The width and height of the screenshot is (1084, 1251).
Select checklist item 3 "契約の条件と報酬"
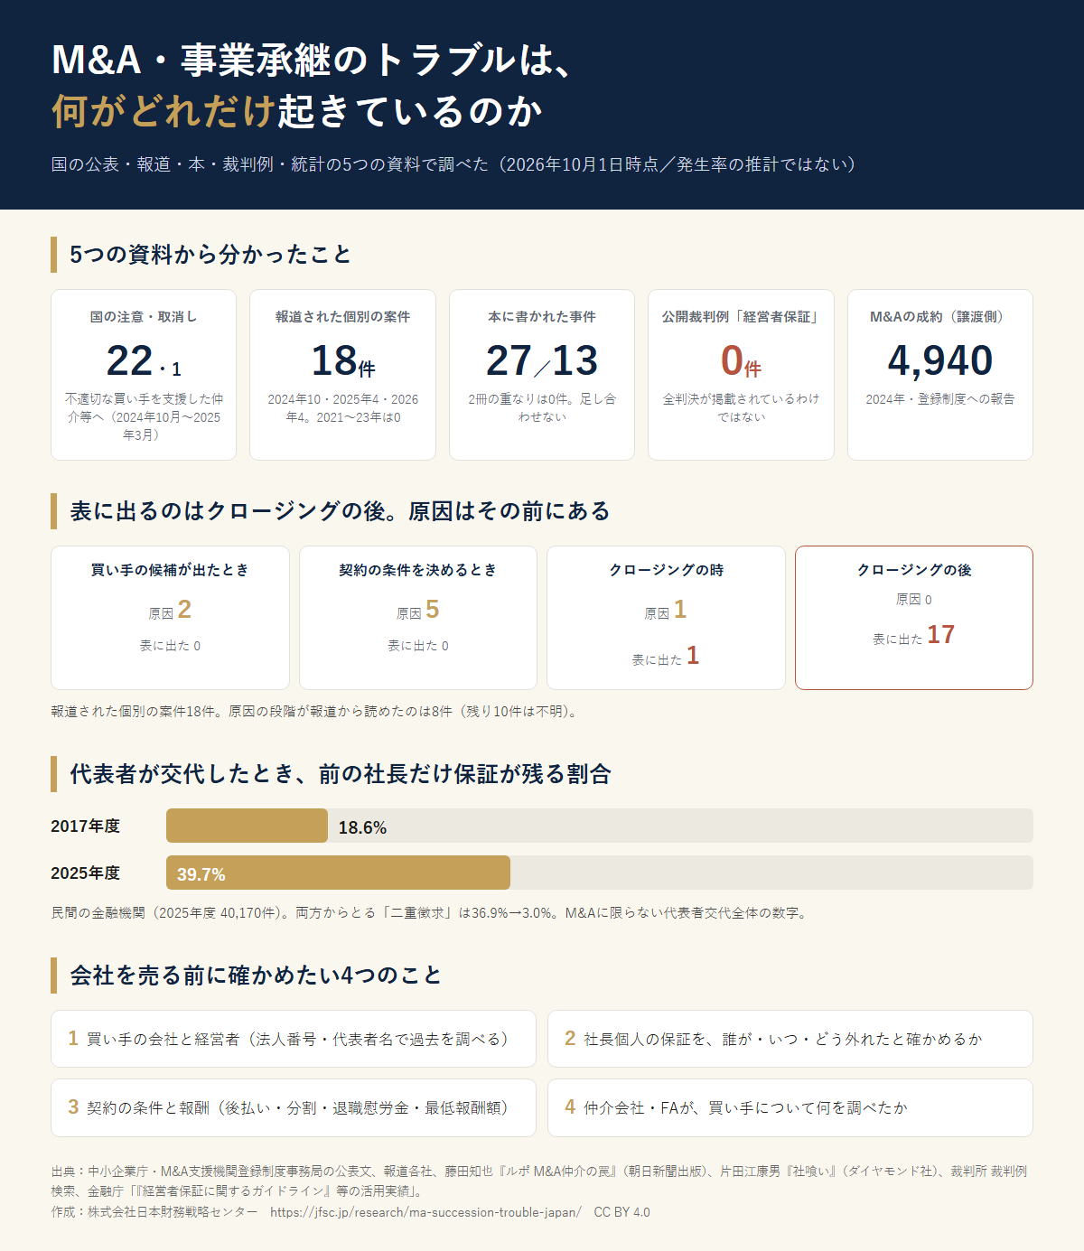294,1107
